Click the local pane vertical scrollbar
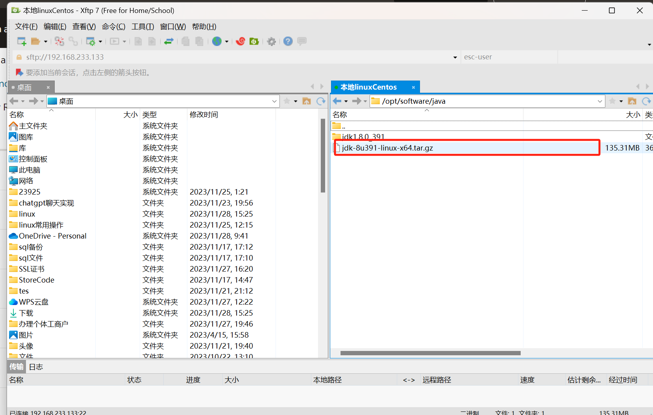 pyautogui.click(x=323, y=156)
